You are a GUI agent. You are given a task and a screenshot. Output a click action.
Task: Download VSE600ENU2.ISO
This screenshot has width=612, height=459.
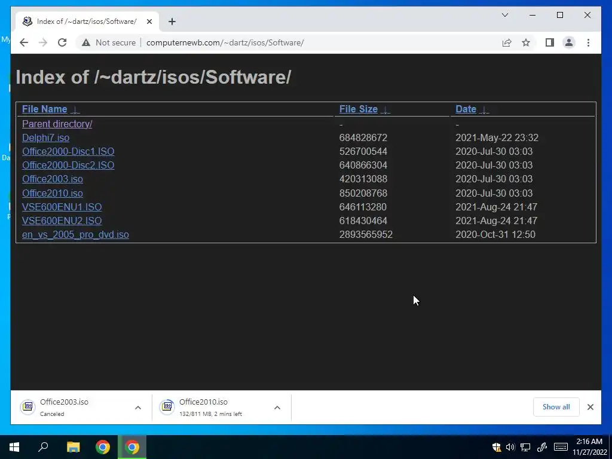(x=62, y=221)
